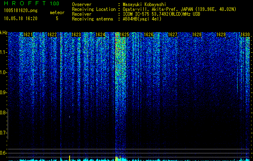253x161 pixels.
Task: Click the 1626 time marker
Action: click(148, 35)
